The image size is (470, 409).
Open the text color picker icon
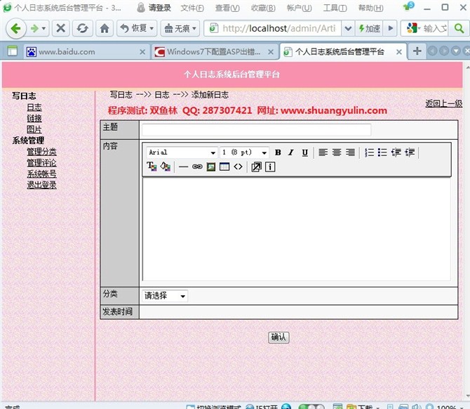(x=152, y=167)
